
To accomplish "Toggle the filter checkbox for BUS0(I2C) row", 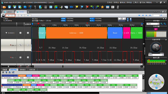I will (28, 33).
